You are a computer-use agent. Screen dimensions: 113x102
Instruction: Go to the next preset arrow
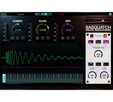pyautogui.click(x=5, y=14)
